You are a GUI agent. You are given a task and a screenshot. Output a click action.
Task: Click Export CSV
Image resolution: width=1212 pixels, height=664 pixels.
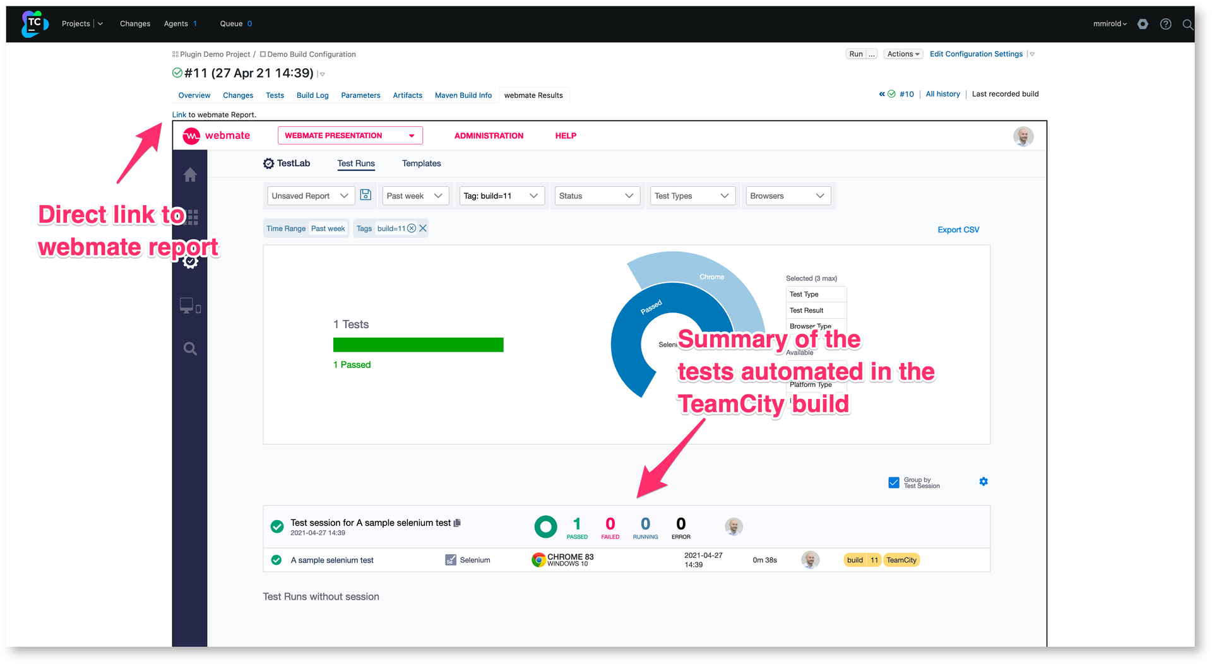tap(958, 230)
